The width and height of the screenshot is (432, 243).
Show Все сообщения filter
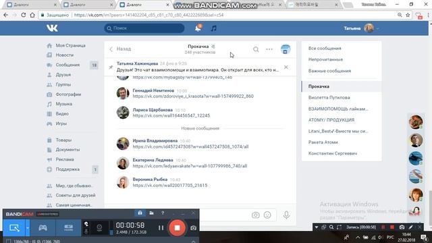click(325, 48)
